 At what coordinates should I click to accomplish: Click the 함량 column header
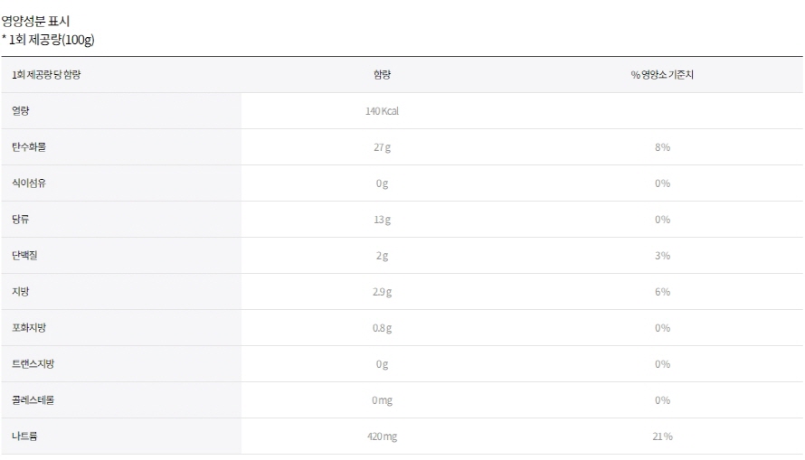click(x=382, y=75)
